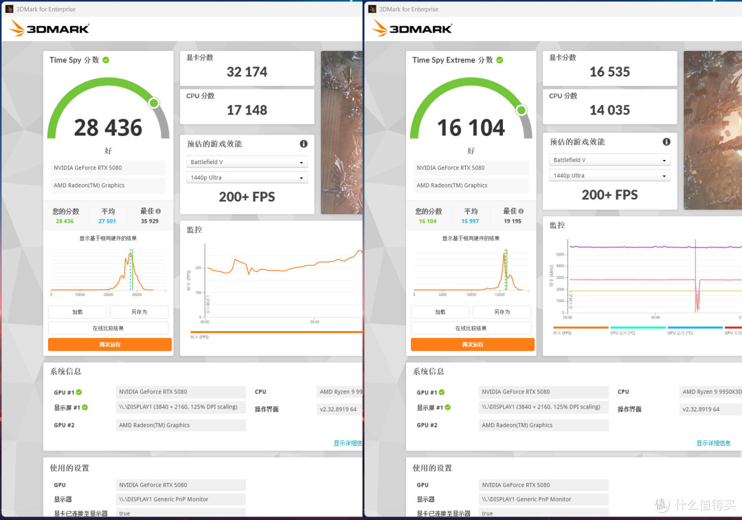Click the GPU #1 green check in Time Spy window
This screenshot has height=520, width=742.
click(79, 392)
